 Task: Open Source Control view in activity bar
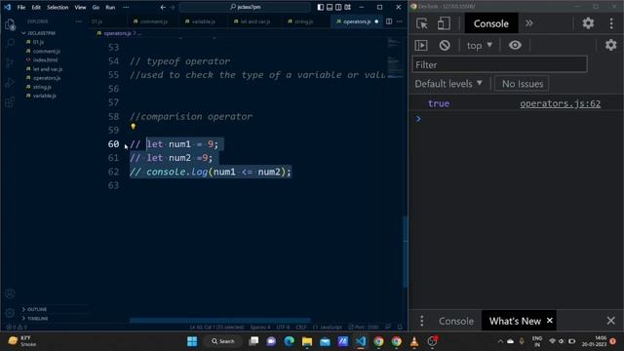click(x=10, y=62)
